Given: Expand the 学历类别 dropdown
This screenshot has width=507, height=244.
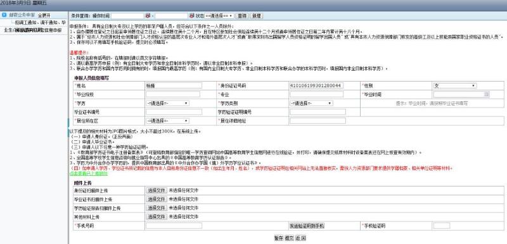Looking at the screenshot, I should 311,103.
